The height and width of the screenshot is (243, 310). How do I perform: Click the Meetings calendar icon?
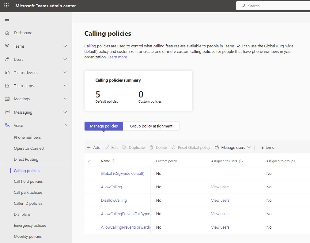(x=7, y=99)
